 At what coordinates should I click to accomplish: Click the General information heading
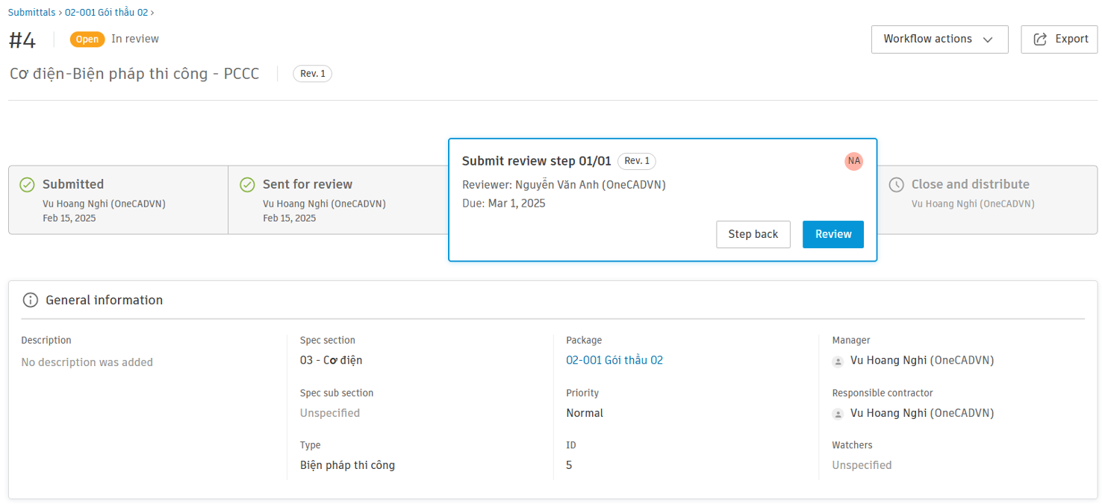pos(104,300)
